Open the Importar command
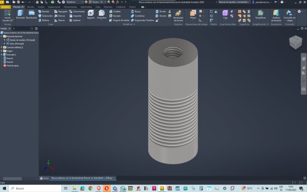Screen dimensions: 307x192 pos(75,16)
